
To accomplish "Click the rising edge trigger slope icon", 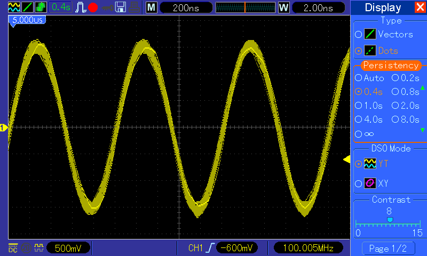I will [210, 248].
